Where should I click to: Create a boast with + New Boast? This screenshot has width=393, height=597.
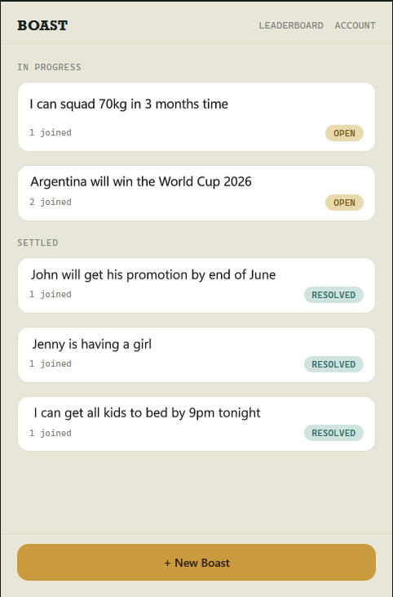[196, 563]
